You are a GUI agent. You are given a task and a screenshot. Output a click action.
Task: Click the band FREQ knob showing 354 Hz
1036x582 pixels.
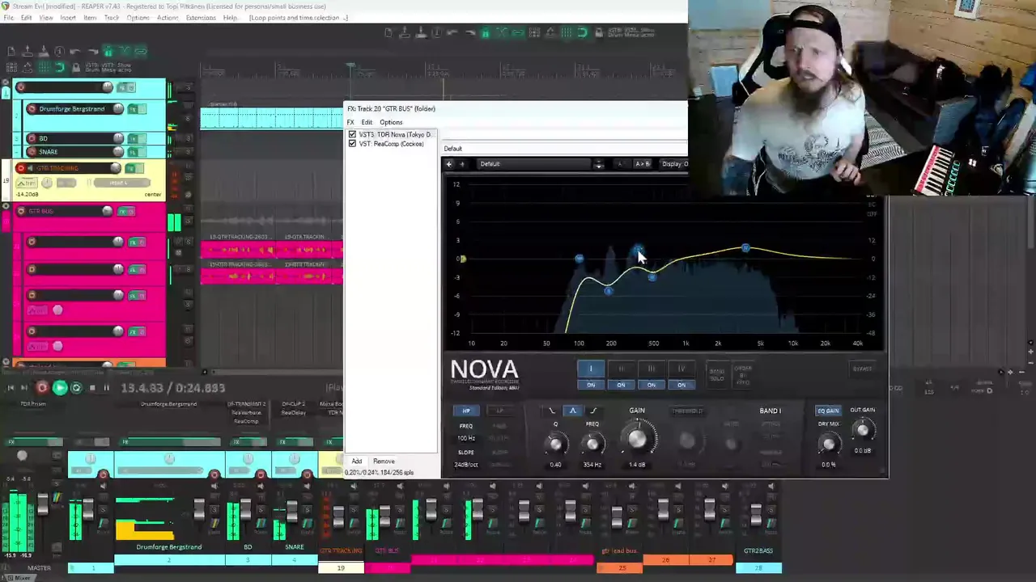coord(592,444)
